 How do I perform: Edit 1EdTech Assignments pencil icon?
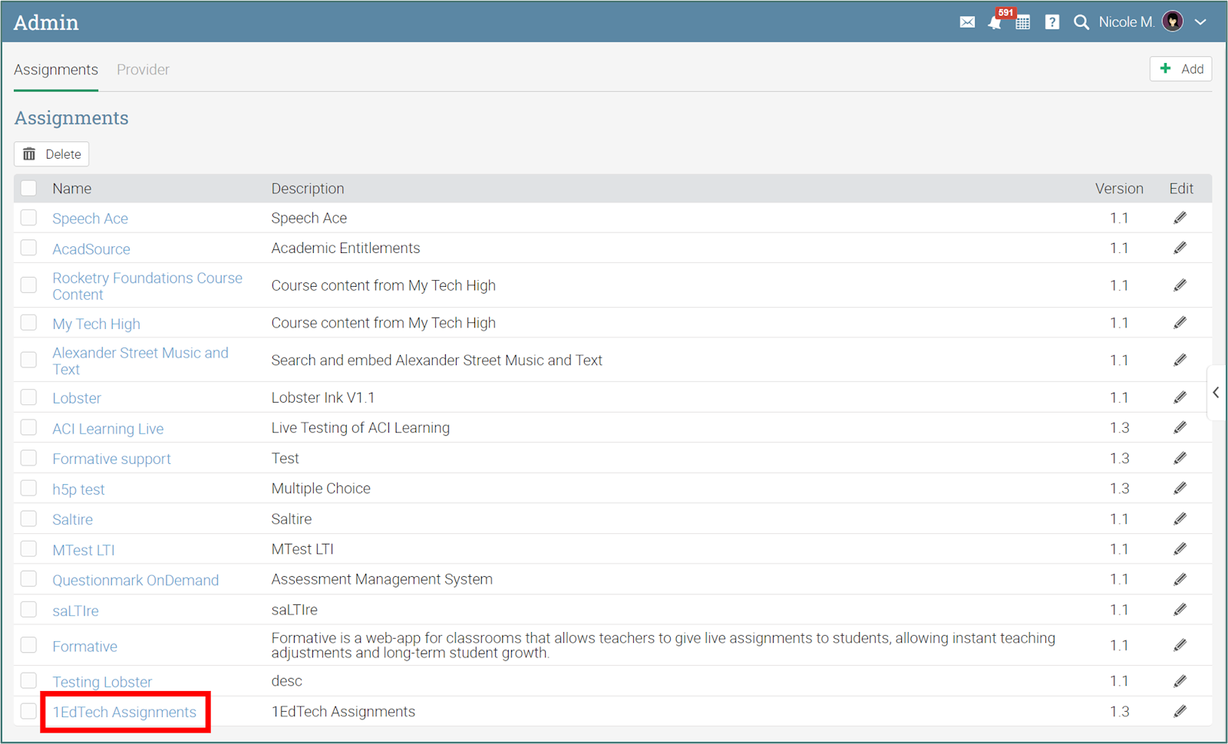click(x=1180, y=711)
